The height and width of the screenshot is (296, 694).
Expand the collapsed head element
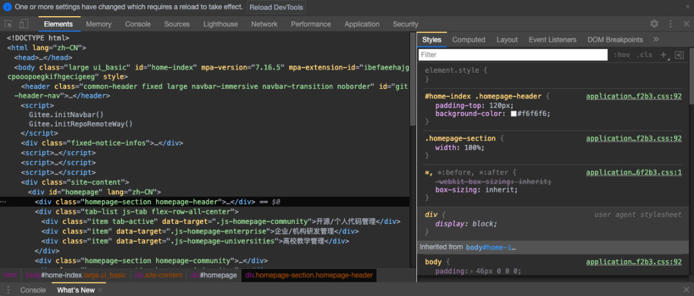click(43, 57)
